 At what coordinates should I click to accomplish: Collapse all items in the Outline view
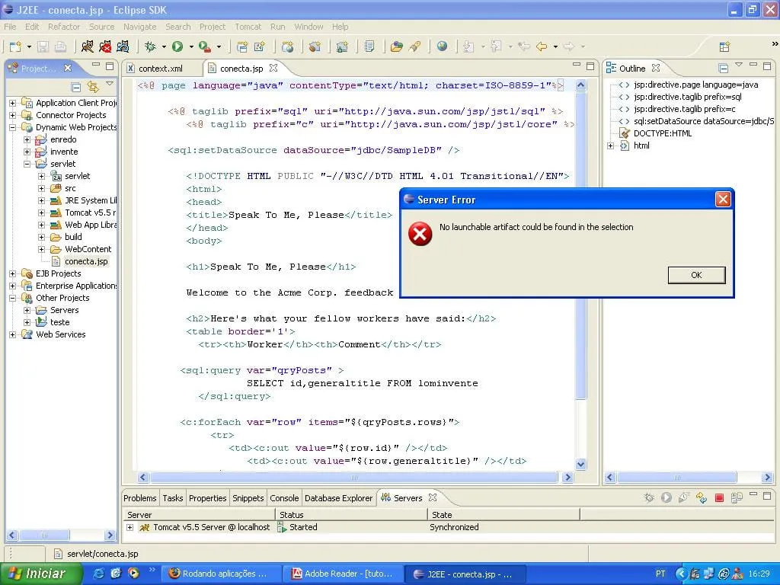pyautogui.click(x=724, y=69)
